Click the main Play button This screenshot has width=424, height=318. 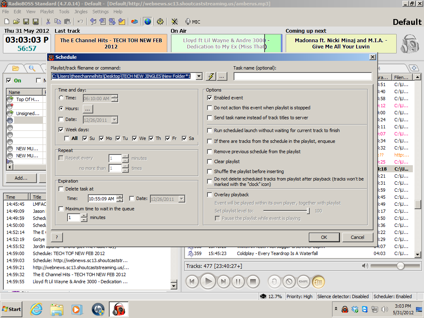pyautogui.click(x=208, y=282)
